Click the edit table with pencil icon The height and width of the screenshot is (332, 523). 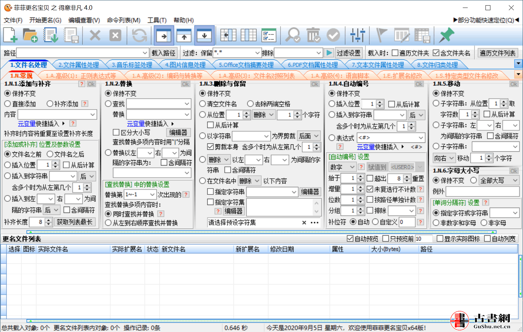click(402, 35)
